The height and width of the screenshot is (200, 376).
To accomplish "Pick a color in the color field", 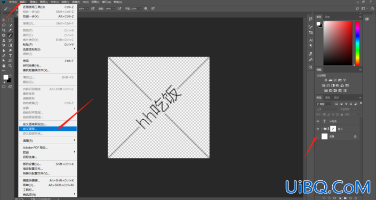I will coord(338,43).
